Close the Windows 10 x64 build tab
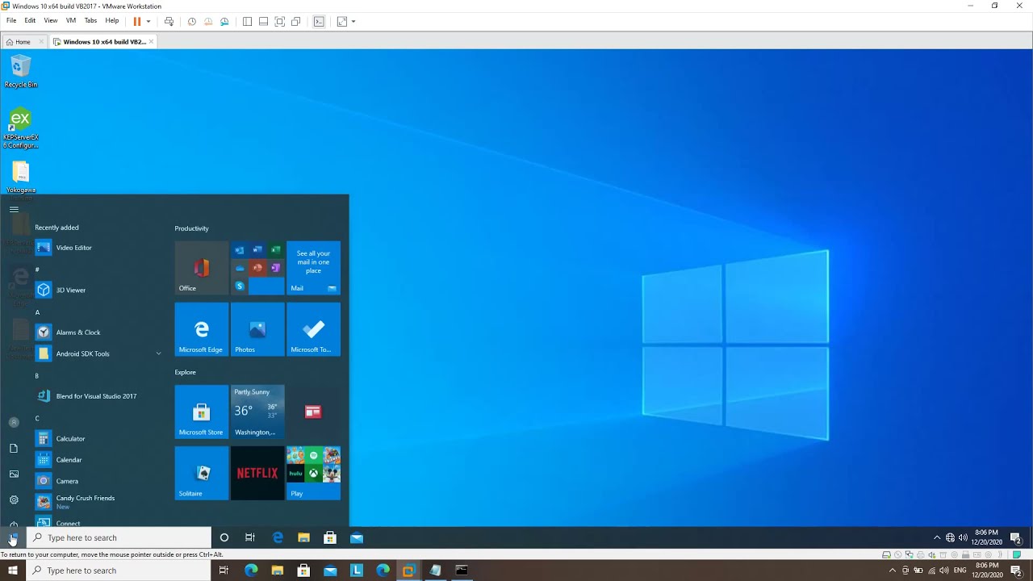The width and height of the screenshot is (1033, 581). coord(151,41)
